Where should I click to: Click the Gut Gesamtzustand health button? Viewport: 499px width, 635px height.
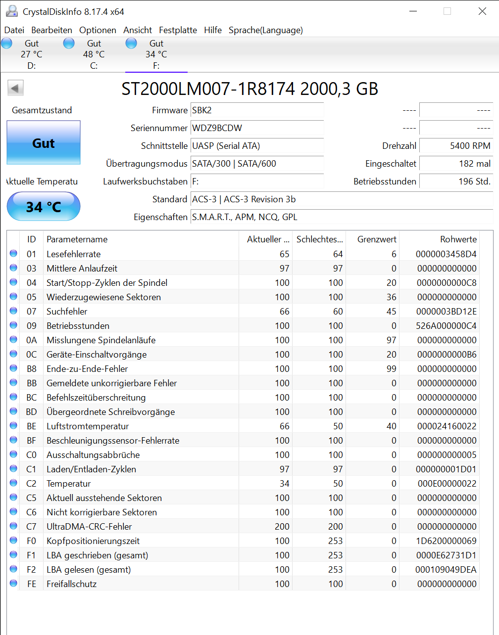click(43, 142)
